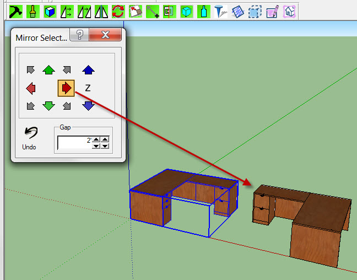
Task: Click the hammer tool icon in toolbar
Action: [15, 10]
